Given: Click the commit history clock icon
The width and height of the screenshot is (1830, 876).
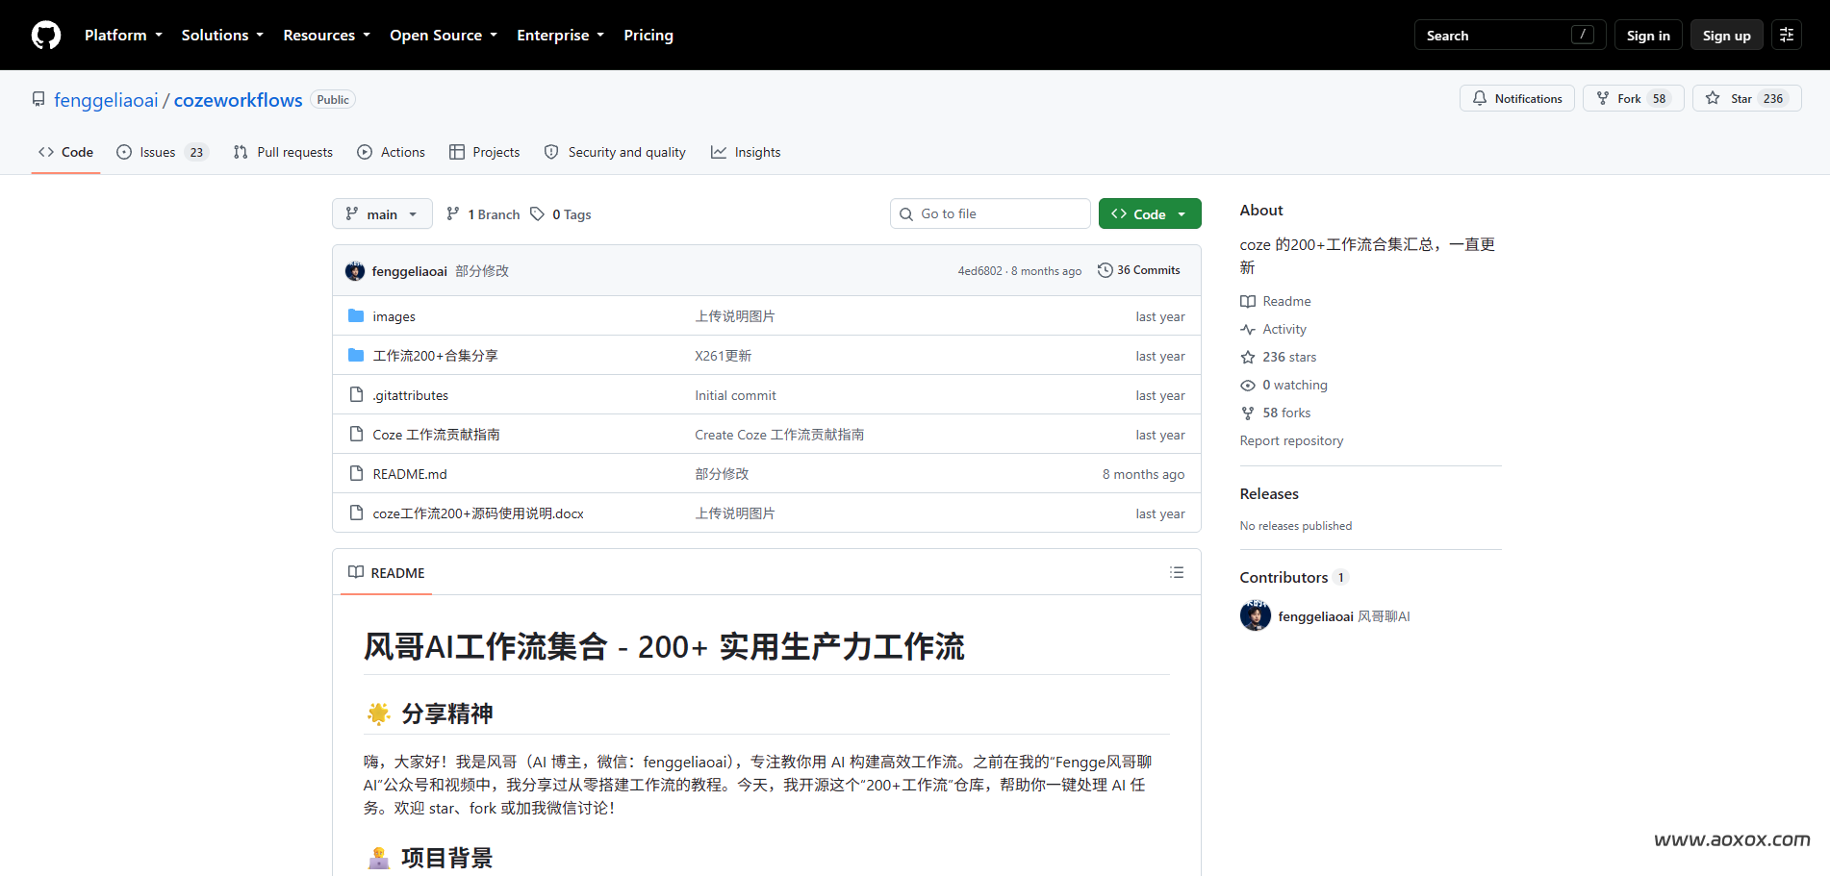Looking at the screenshot, I should pyautogui.click(x=1105, y=270).
